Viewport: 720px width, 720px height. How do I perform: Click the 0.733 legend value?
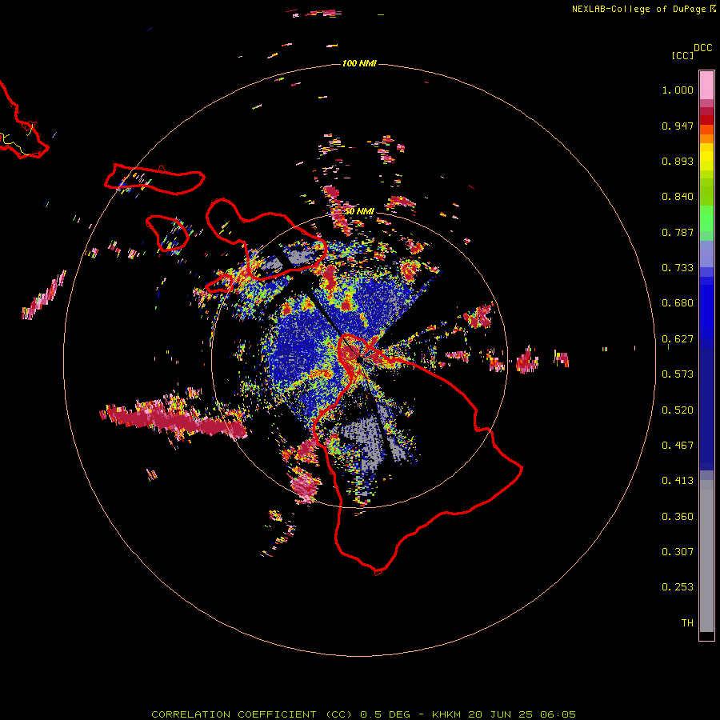pyautogui.click(x=678, y=268)
